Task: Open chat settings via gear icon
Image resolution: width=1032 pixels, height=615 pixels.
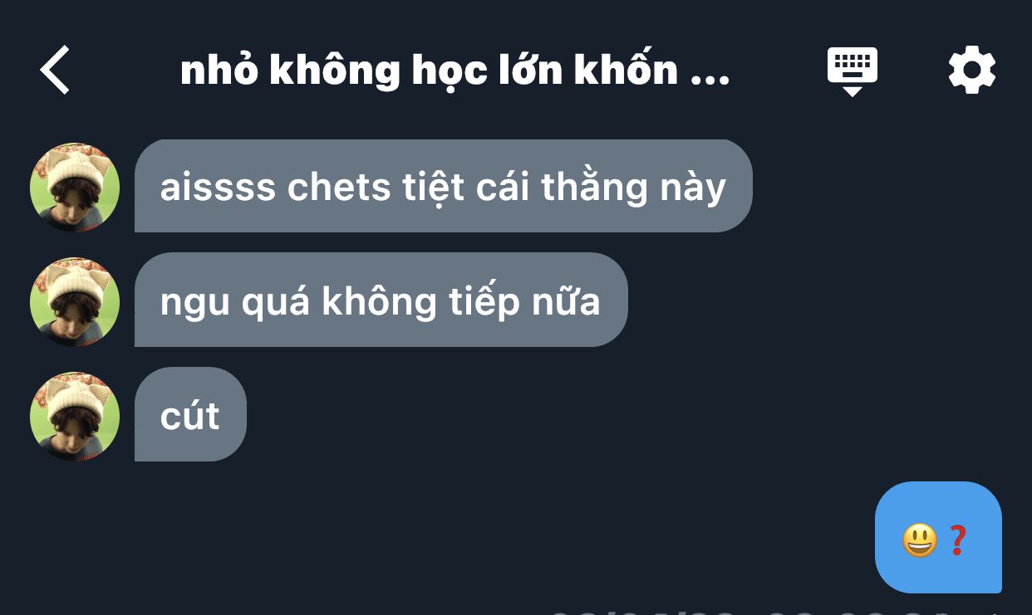Action: 971,70
